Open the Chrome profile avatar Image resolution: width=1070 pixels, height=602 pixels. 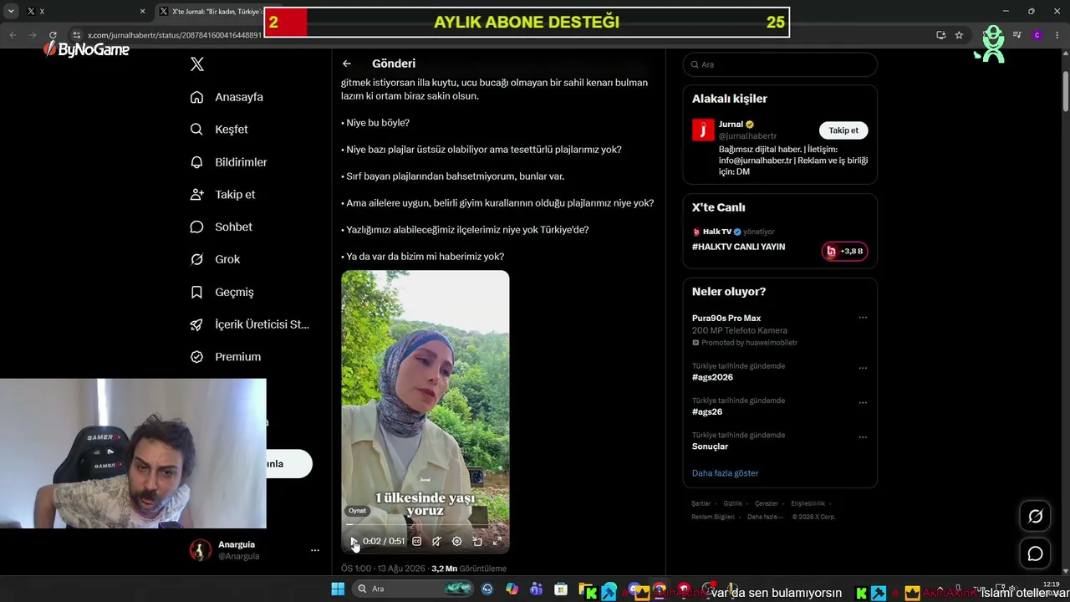coord(1037,35)
